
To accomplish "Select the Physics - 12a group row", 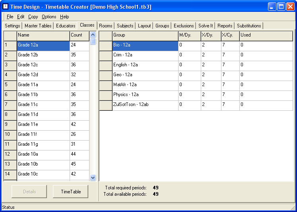I will coord(145,94).
